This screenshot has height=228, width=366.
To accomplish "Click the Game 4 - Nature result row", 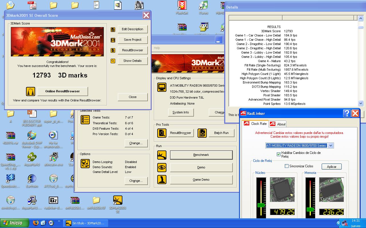I will [293, 61].
